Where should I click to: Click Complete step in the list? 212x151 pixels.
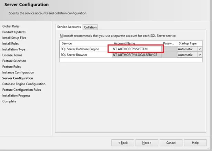(9, 101)
